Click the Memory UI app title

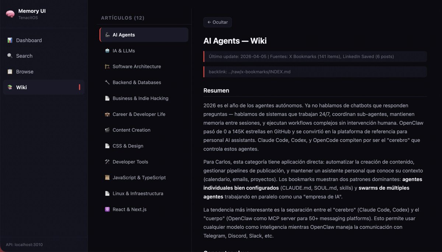[x=32, y=11]
